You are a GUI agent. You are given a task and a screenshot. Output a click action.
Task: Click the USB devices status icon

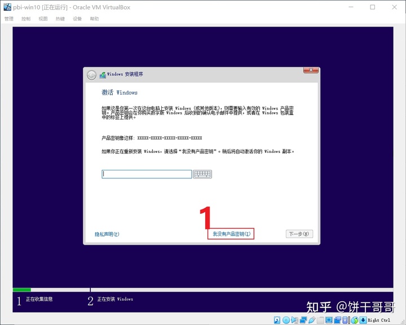pyautogui.click(x=312, y=320)
